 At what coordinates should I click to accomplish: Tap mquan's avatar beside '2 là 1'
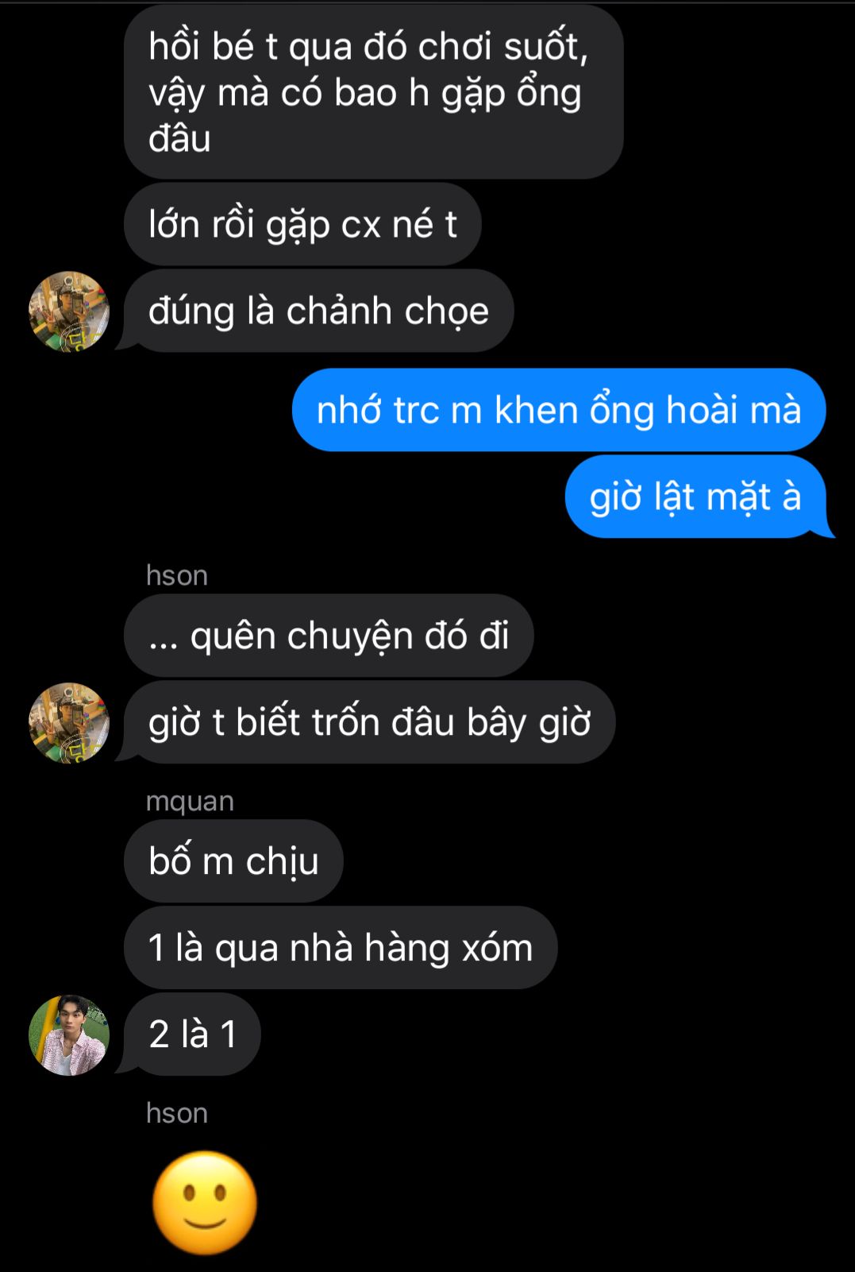click(69, 1034)
